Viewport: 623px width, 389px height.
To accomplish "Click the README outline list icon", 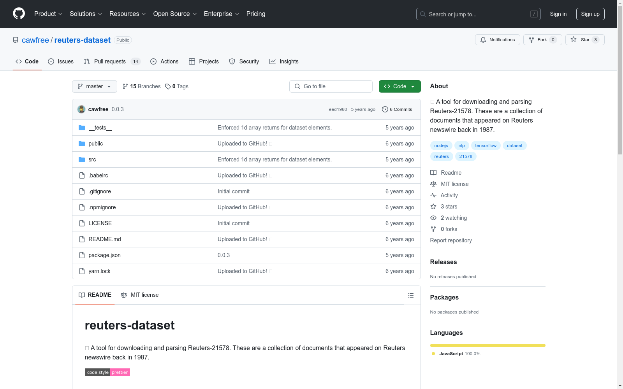I will click(x=410, y=295).
